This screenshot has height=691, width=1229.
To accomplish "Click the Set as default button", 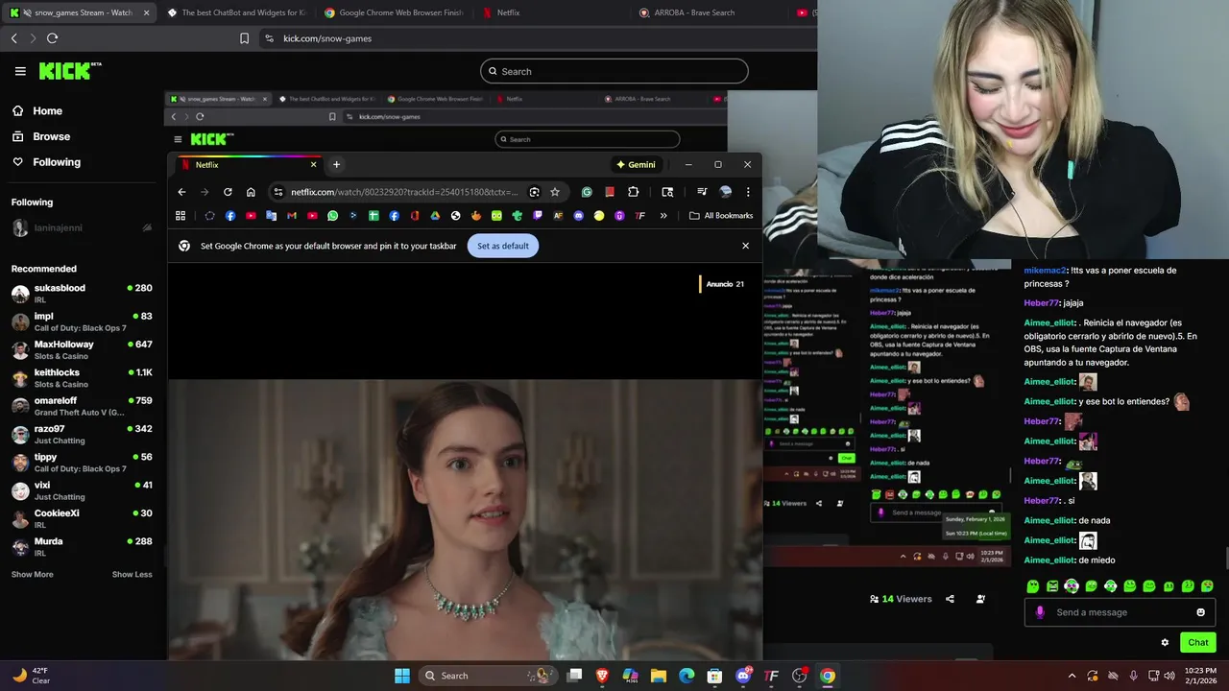I will tap(503, 246).
